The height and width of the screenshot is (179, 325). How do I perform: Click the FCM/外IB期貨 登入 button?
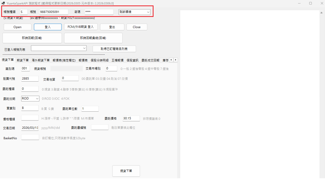coord(81,27)
